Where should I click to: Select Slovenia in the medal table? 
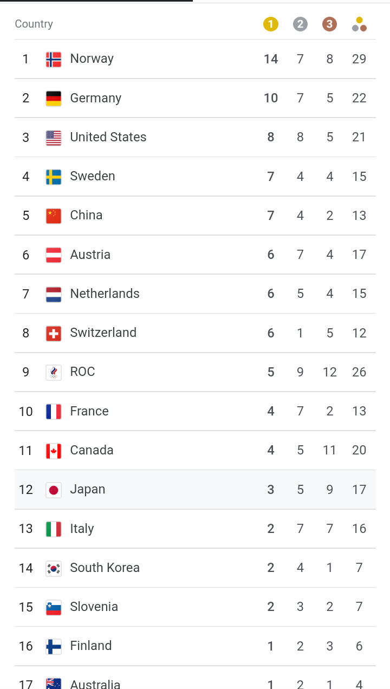[x=195, y=607]
